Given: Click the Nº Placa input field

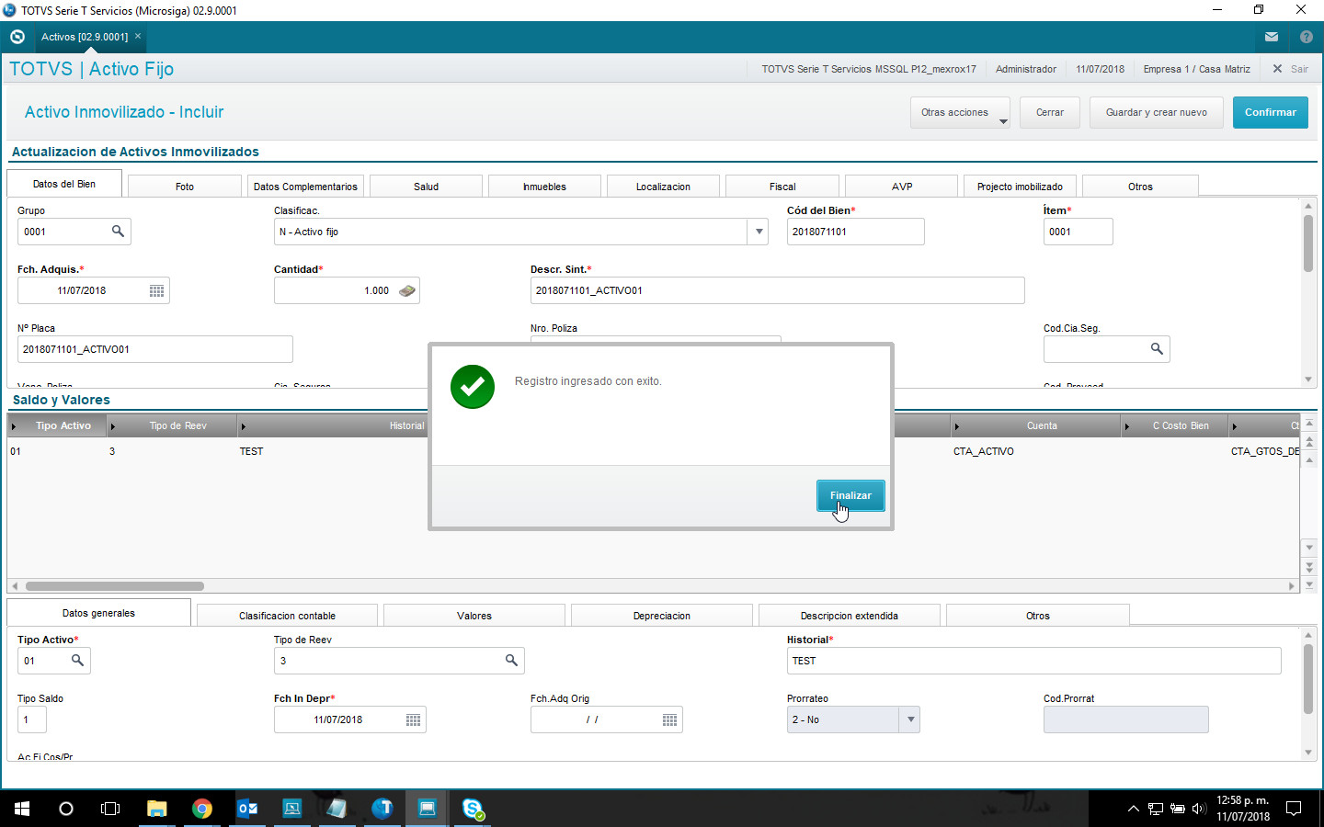Looking at the screenshot, I should click(x=154, y=349).
